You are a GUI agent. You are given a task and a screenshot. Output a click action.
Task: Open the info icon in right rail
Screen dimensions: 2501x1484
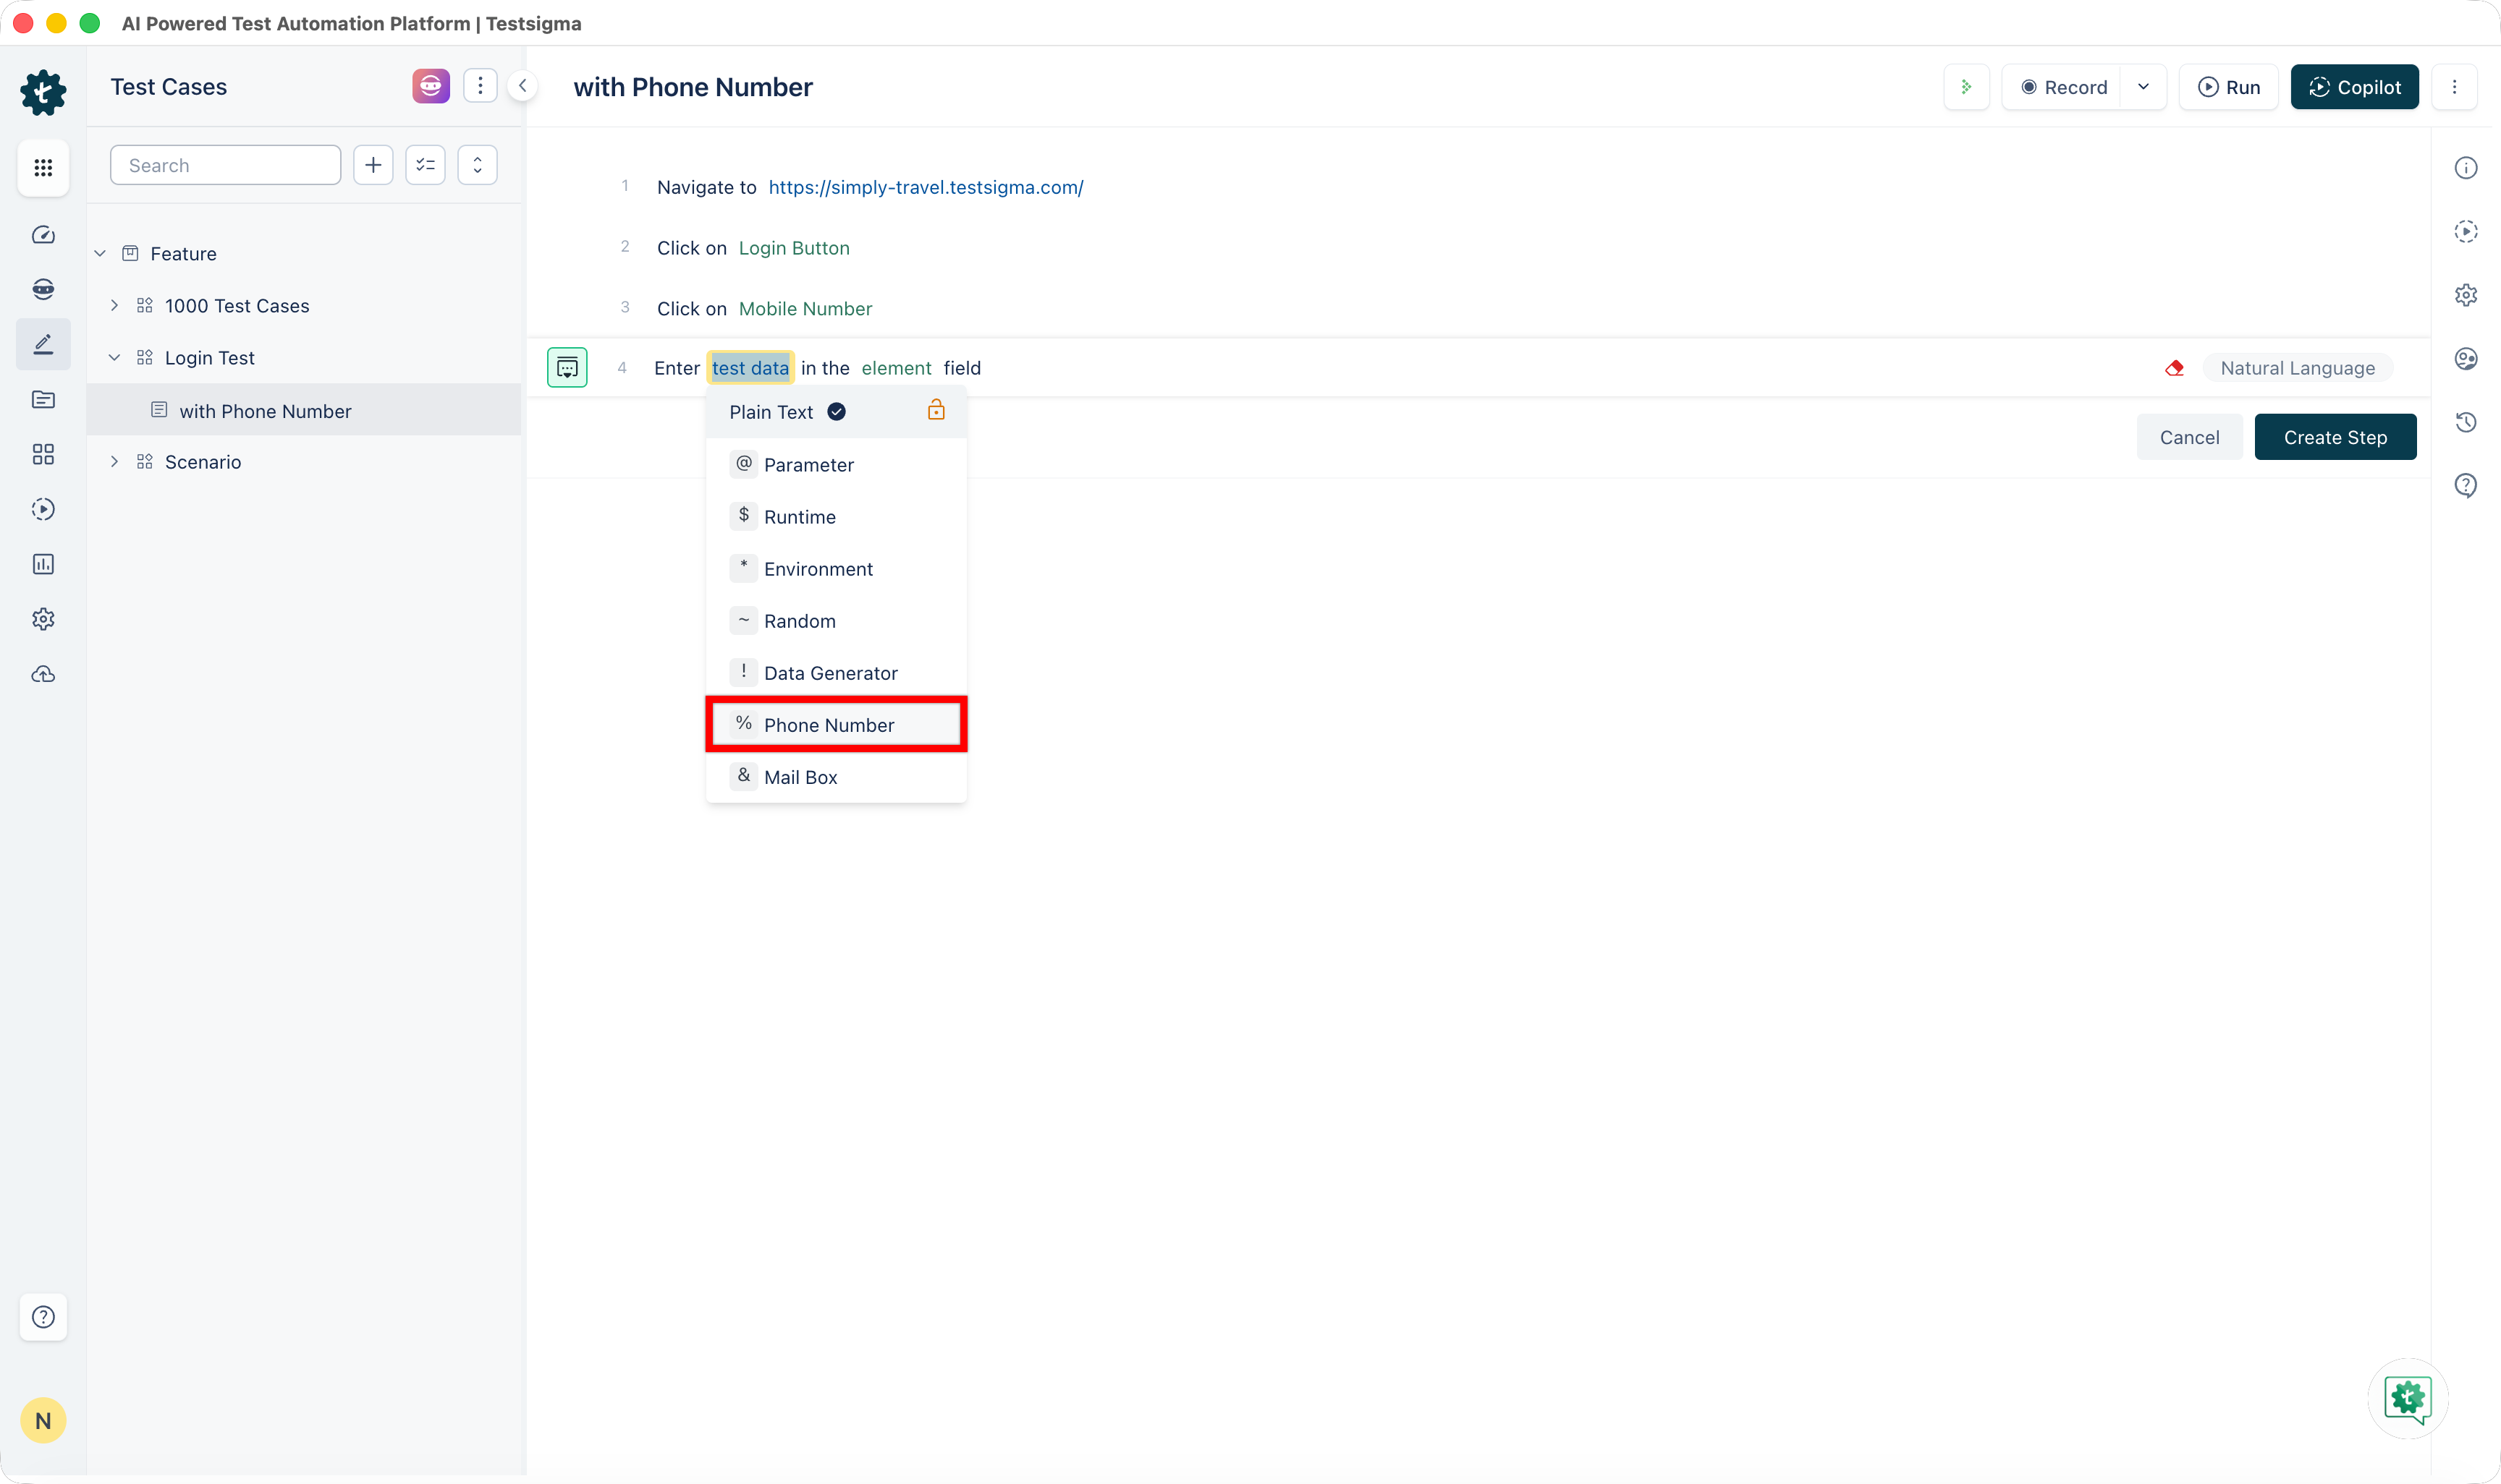[2466, 168]
